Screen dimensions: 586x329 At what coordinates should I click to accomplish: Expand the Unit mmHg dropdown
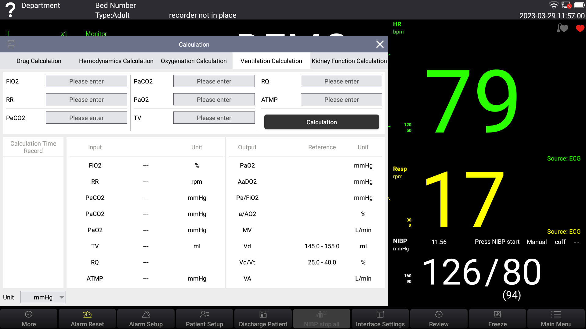pos(43,297)
